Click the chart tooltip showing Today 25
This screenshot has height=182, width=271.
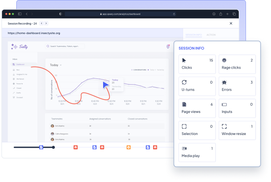[x=117, y=85]
